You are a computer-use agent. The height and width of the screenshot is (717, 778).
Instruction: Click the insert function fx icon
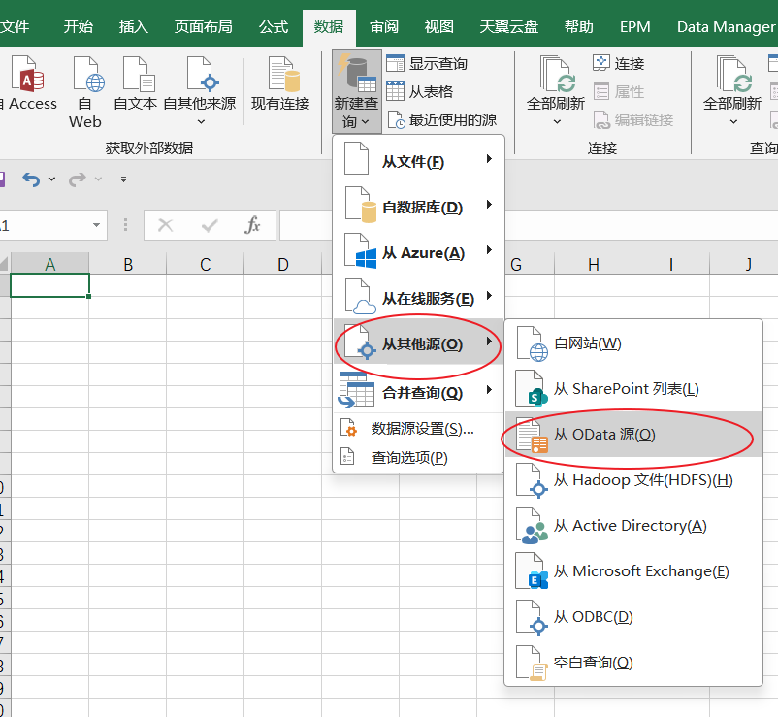[252, 225]
